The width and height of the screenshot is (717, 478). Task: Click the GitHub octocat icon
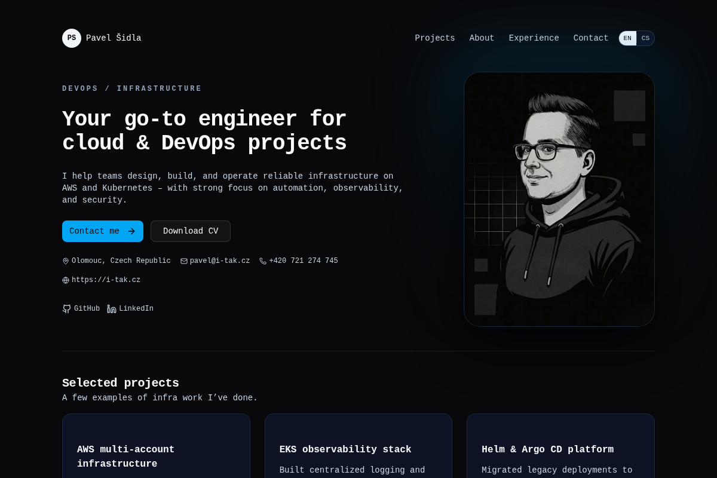click(x=67, y=309)
